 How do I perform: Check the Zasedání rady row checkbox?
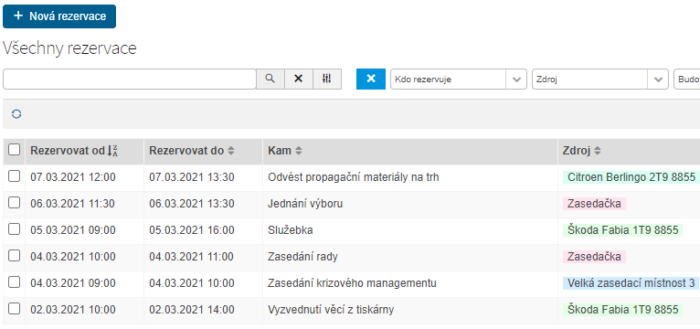tap(15, 255)
